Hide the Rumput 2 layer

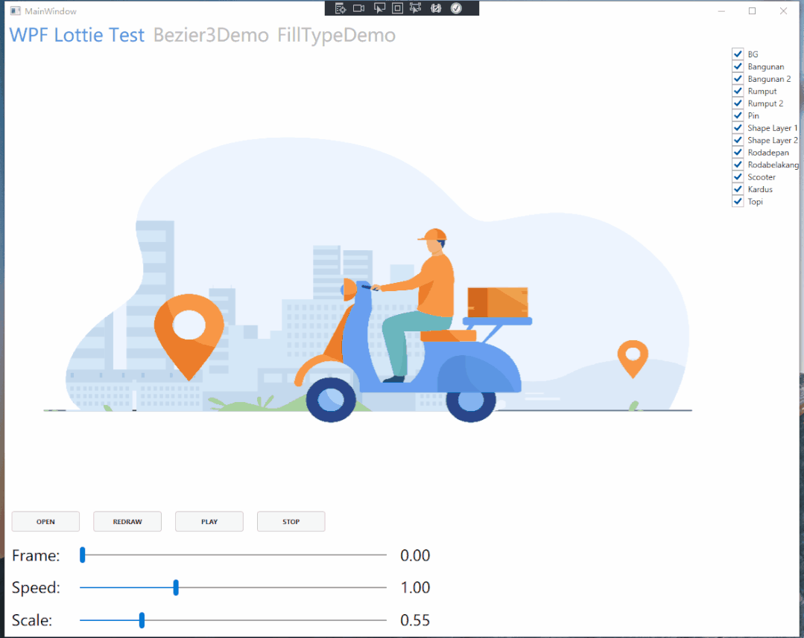(x=738, y=103)
